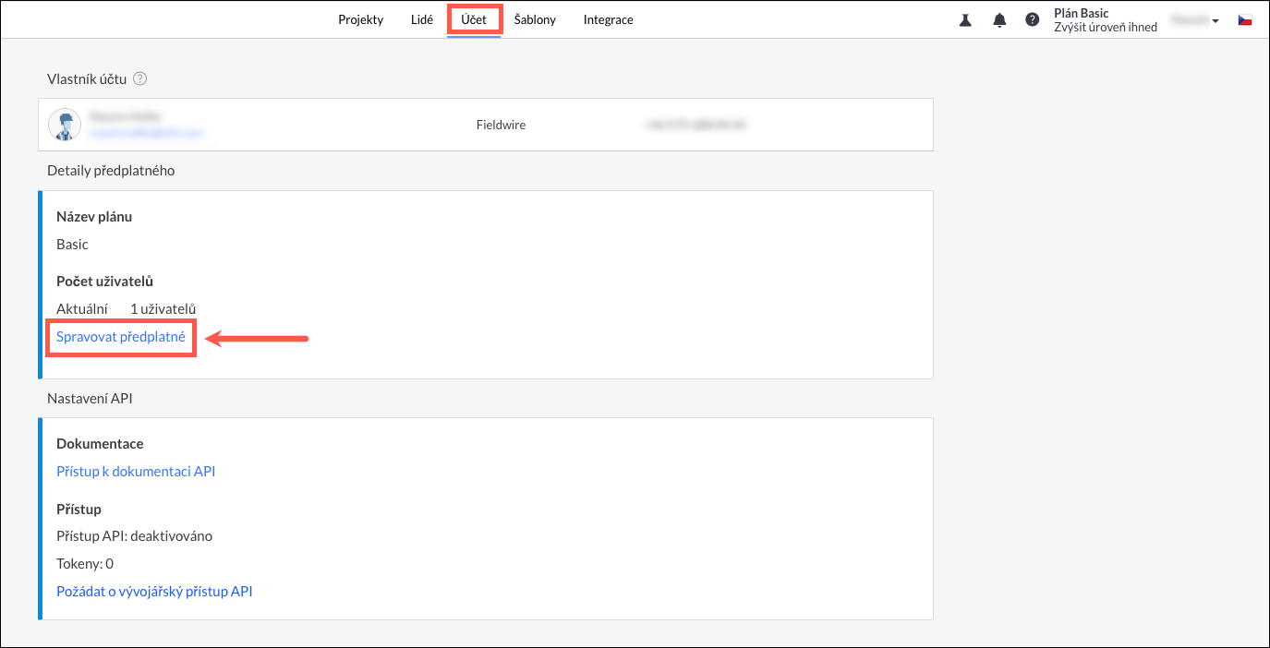Switch to the Projekty tab

click(360, 20)
